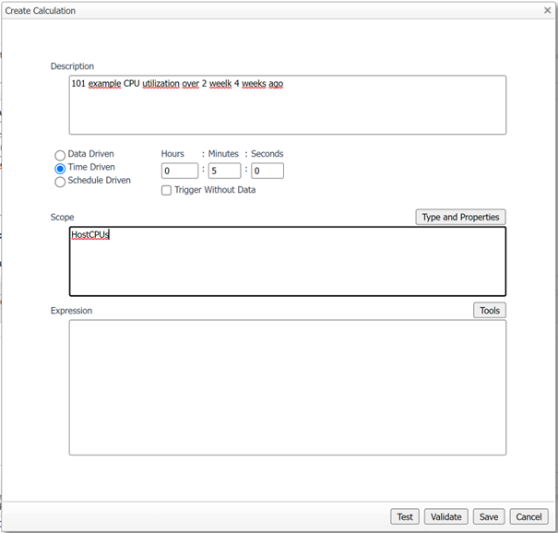The height and width of the screenshot is (533, 558).
Task: Click the Expression section label
Action: click(x=71, y=311)
